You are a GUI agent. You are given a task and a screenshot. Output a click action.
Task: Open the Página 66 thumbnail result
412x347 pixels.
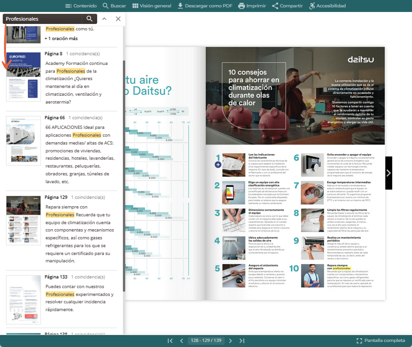click(23, 141)
